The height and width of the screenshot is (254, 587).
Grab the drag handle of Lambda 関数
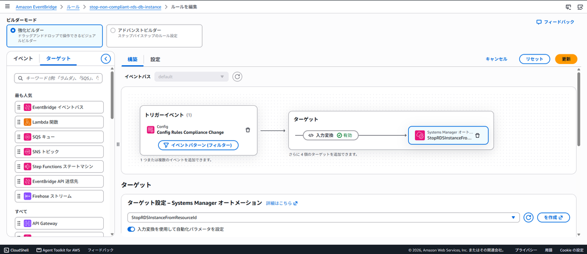19,122
